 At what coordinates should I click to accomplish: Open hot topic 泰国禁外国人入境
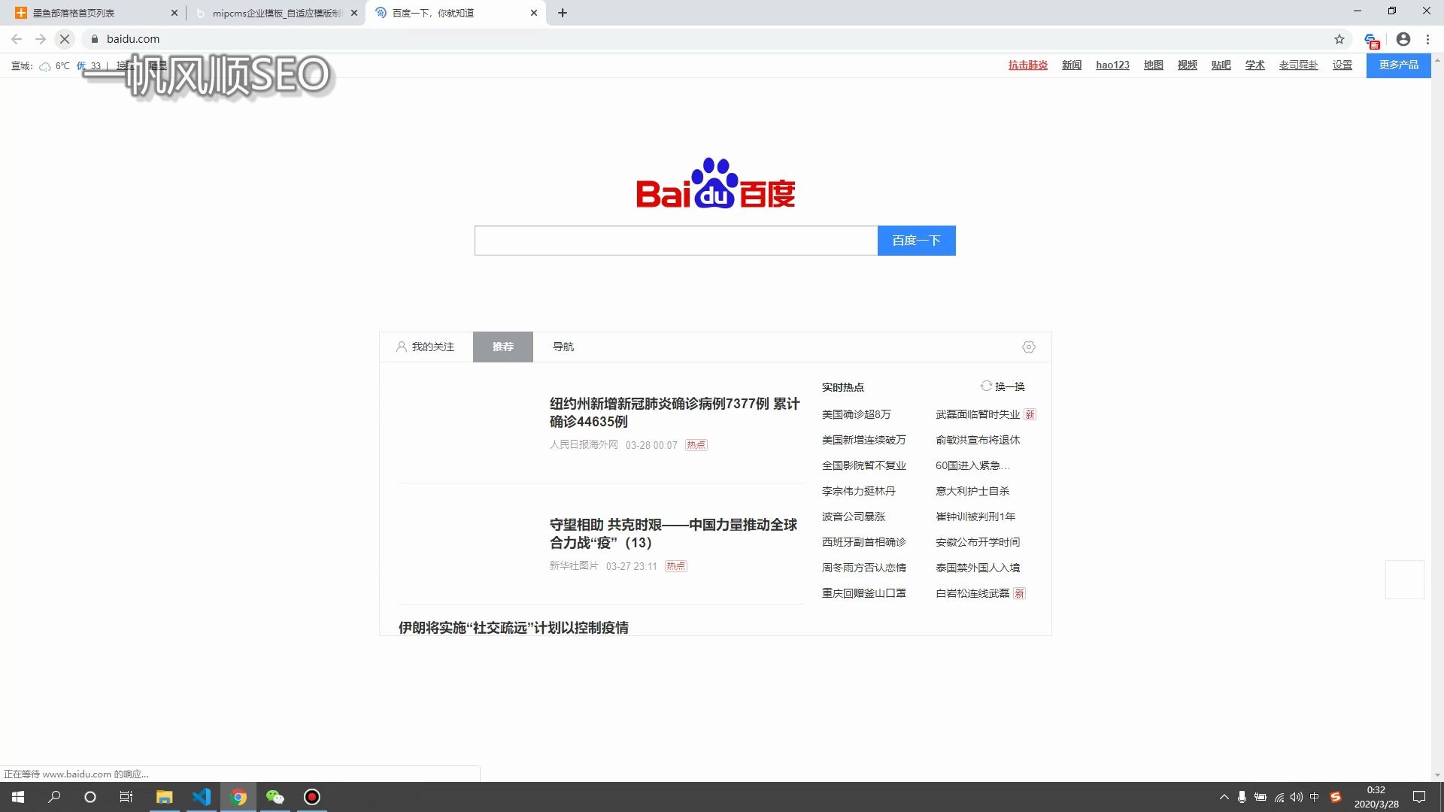click(978, 568)
